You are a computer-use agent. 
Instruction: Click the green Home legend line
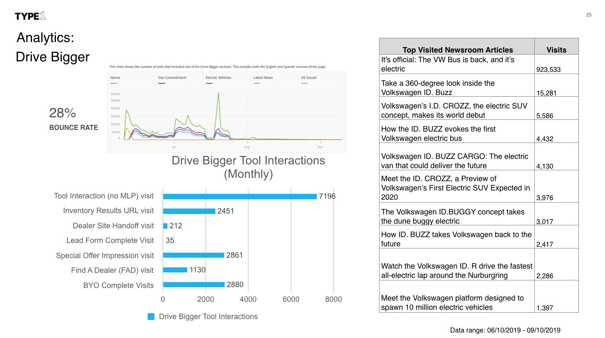(x=113, y=83)
